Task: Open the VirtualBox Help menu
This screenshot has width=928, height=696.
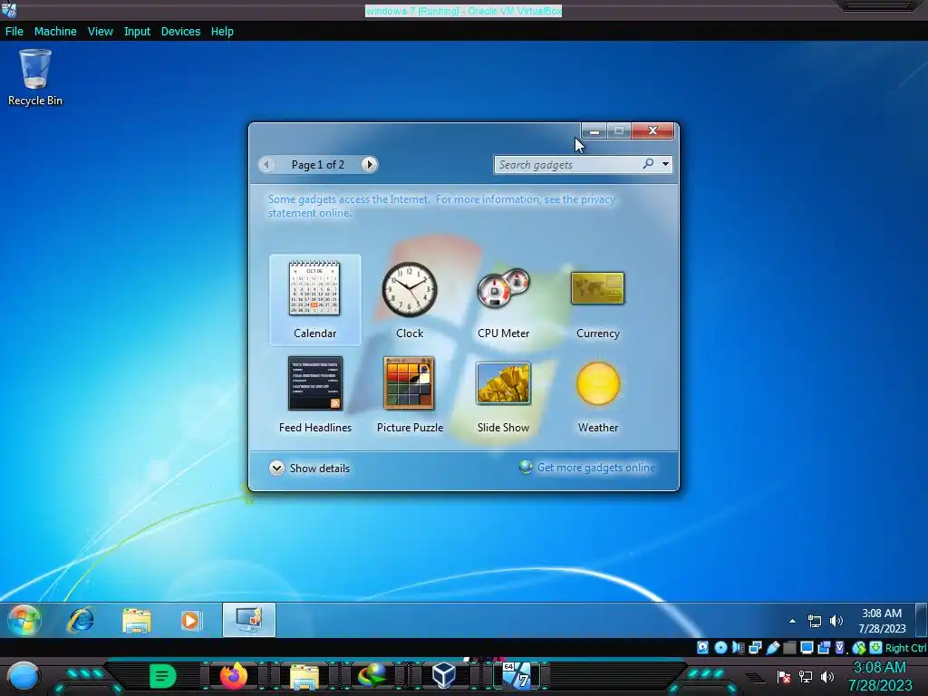Action: tap(222, 32)
